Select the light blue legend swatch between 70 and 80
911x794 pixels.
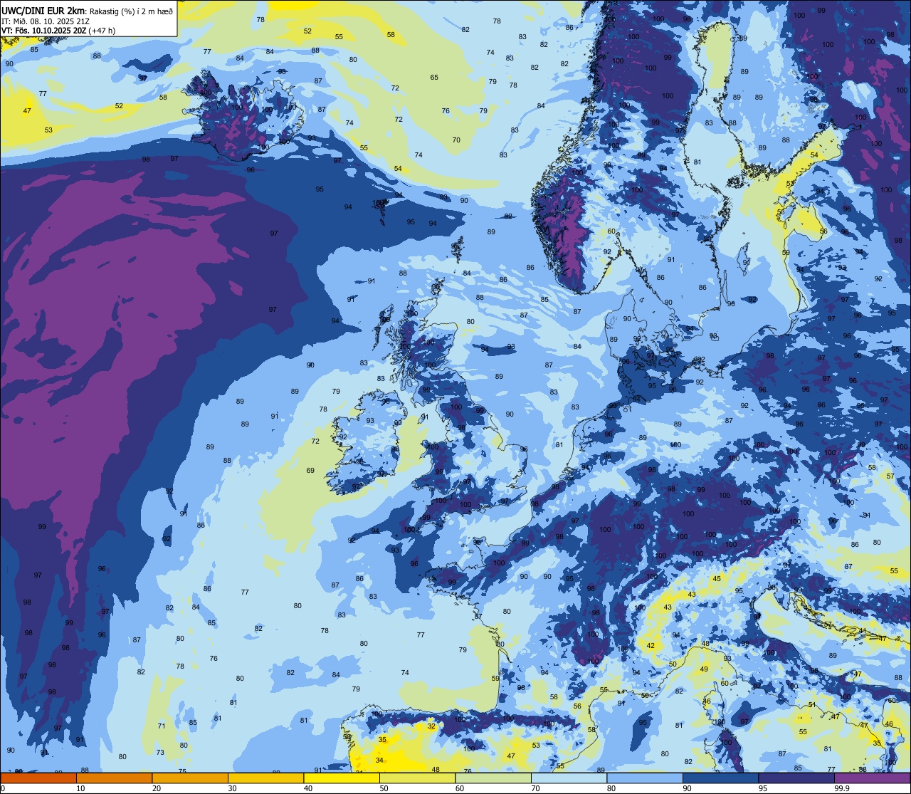(569, 778)
